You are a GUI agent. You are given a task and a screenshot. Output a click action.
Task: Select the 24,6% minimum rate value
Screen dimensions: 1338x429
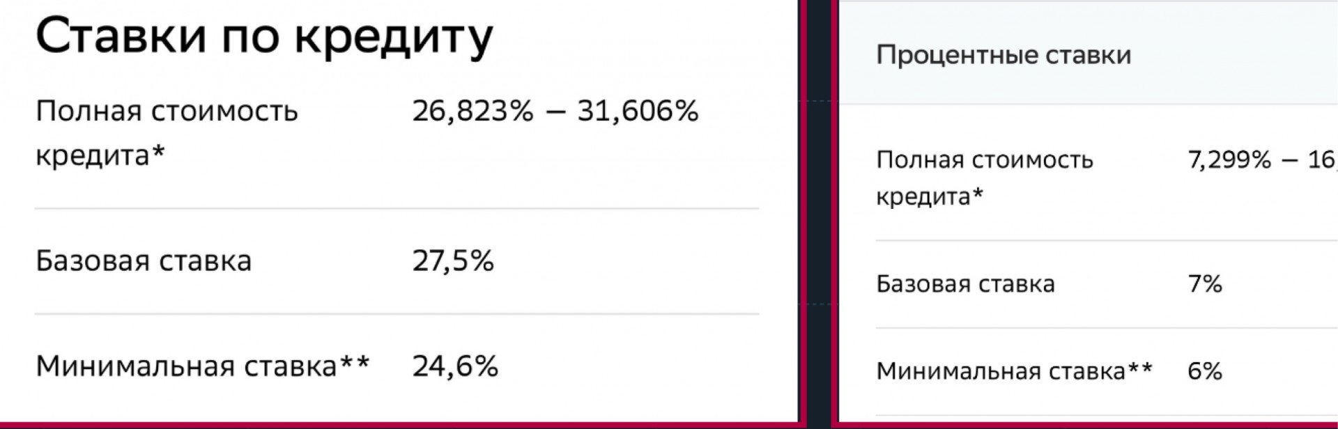[455, 366]
